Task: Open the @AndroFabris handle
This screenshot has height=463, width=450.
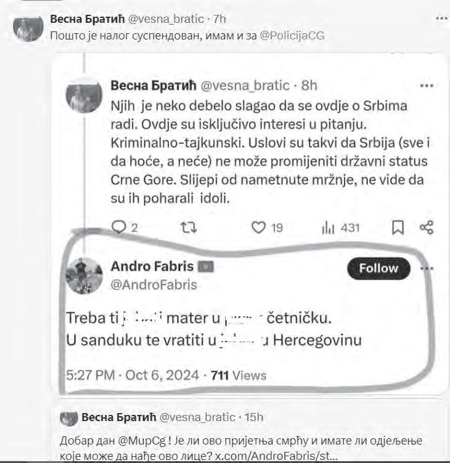Action: pyautogui.click(x=153, y=284)
